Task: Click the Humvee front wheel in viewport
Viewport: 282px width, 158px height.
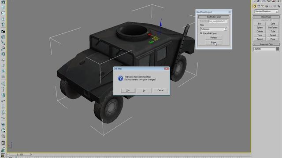Action: (x=109, y=108)
